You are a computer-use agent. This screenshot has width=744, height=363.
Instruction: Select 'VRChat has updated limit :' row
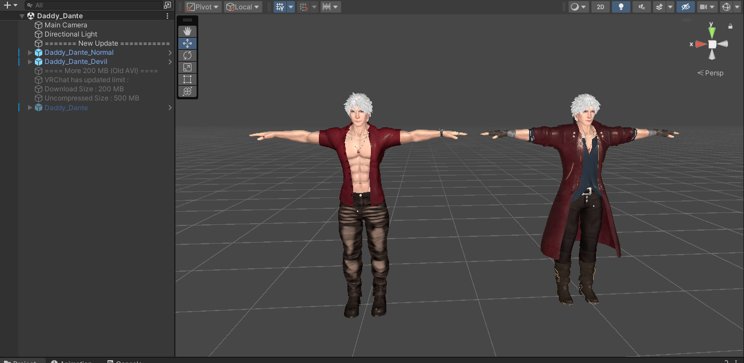[86, 80]
